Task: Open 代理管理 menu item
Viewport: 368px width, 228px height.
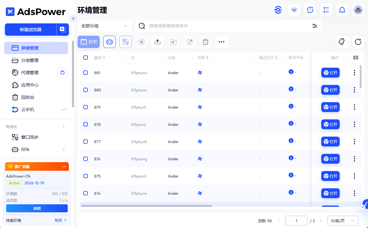Action: click(30, 73)
